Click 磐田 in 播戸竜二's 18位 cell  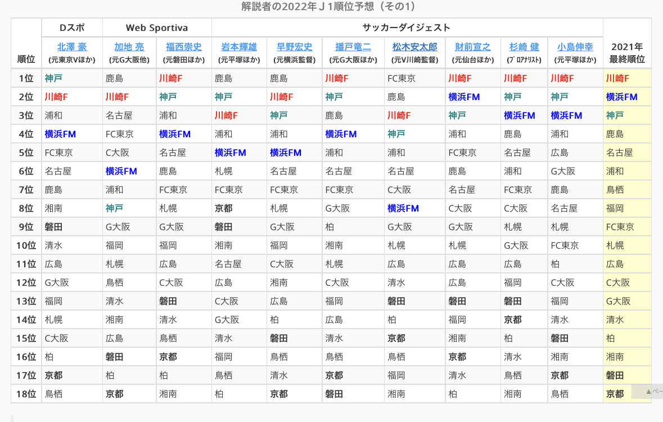334,394
